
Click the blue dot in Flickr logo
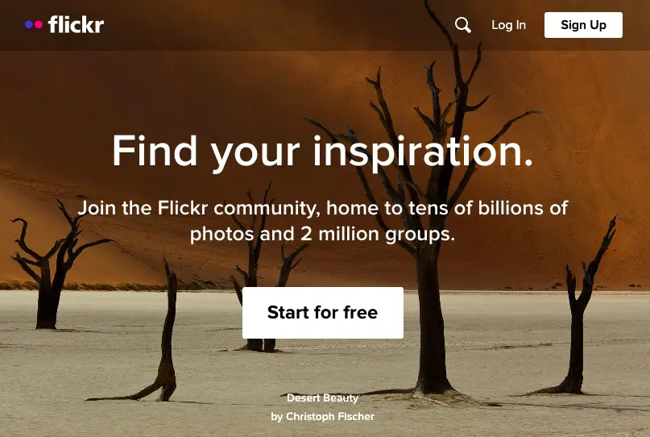coord(29,24)
